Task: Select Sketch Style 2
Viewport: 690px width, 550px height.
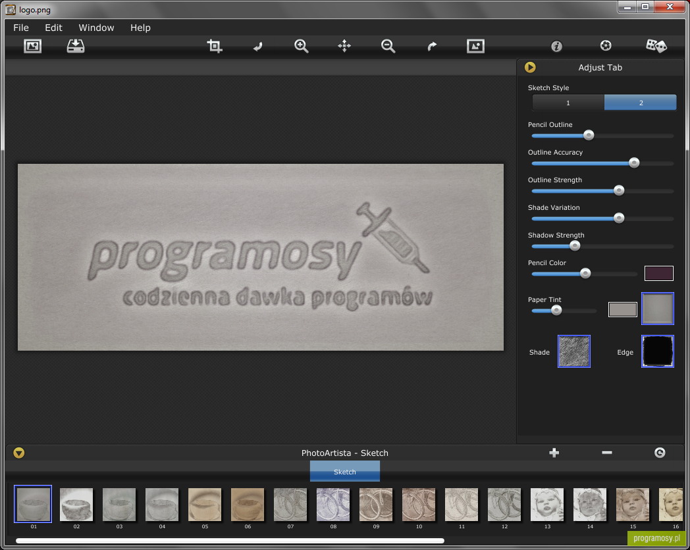Action: [640, 103]
